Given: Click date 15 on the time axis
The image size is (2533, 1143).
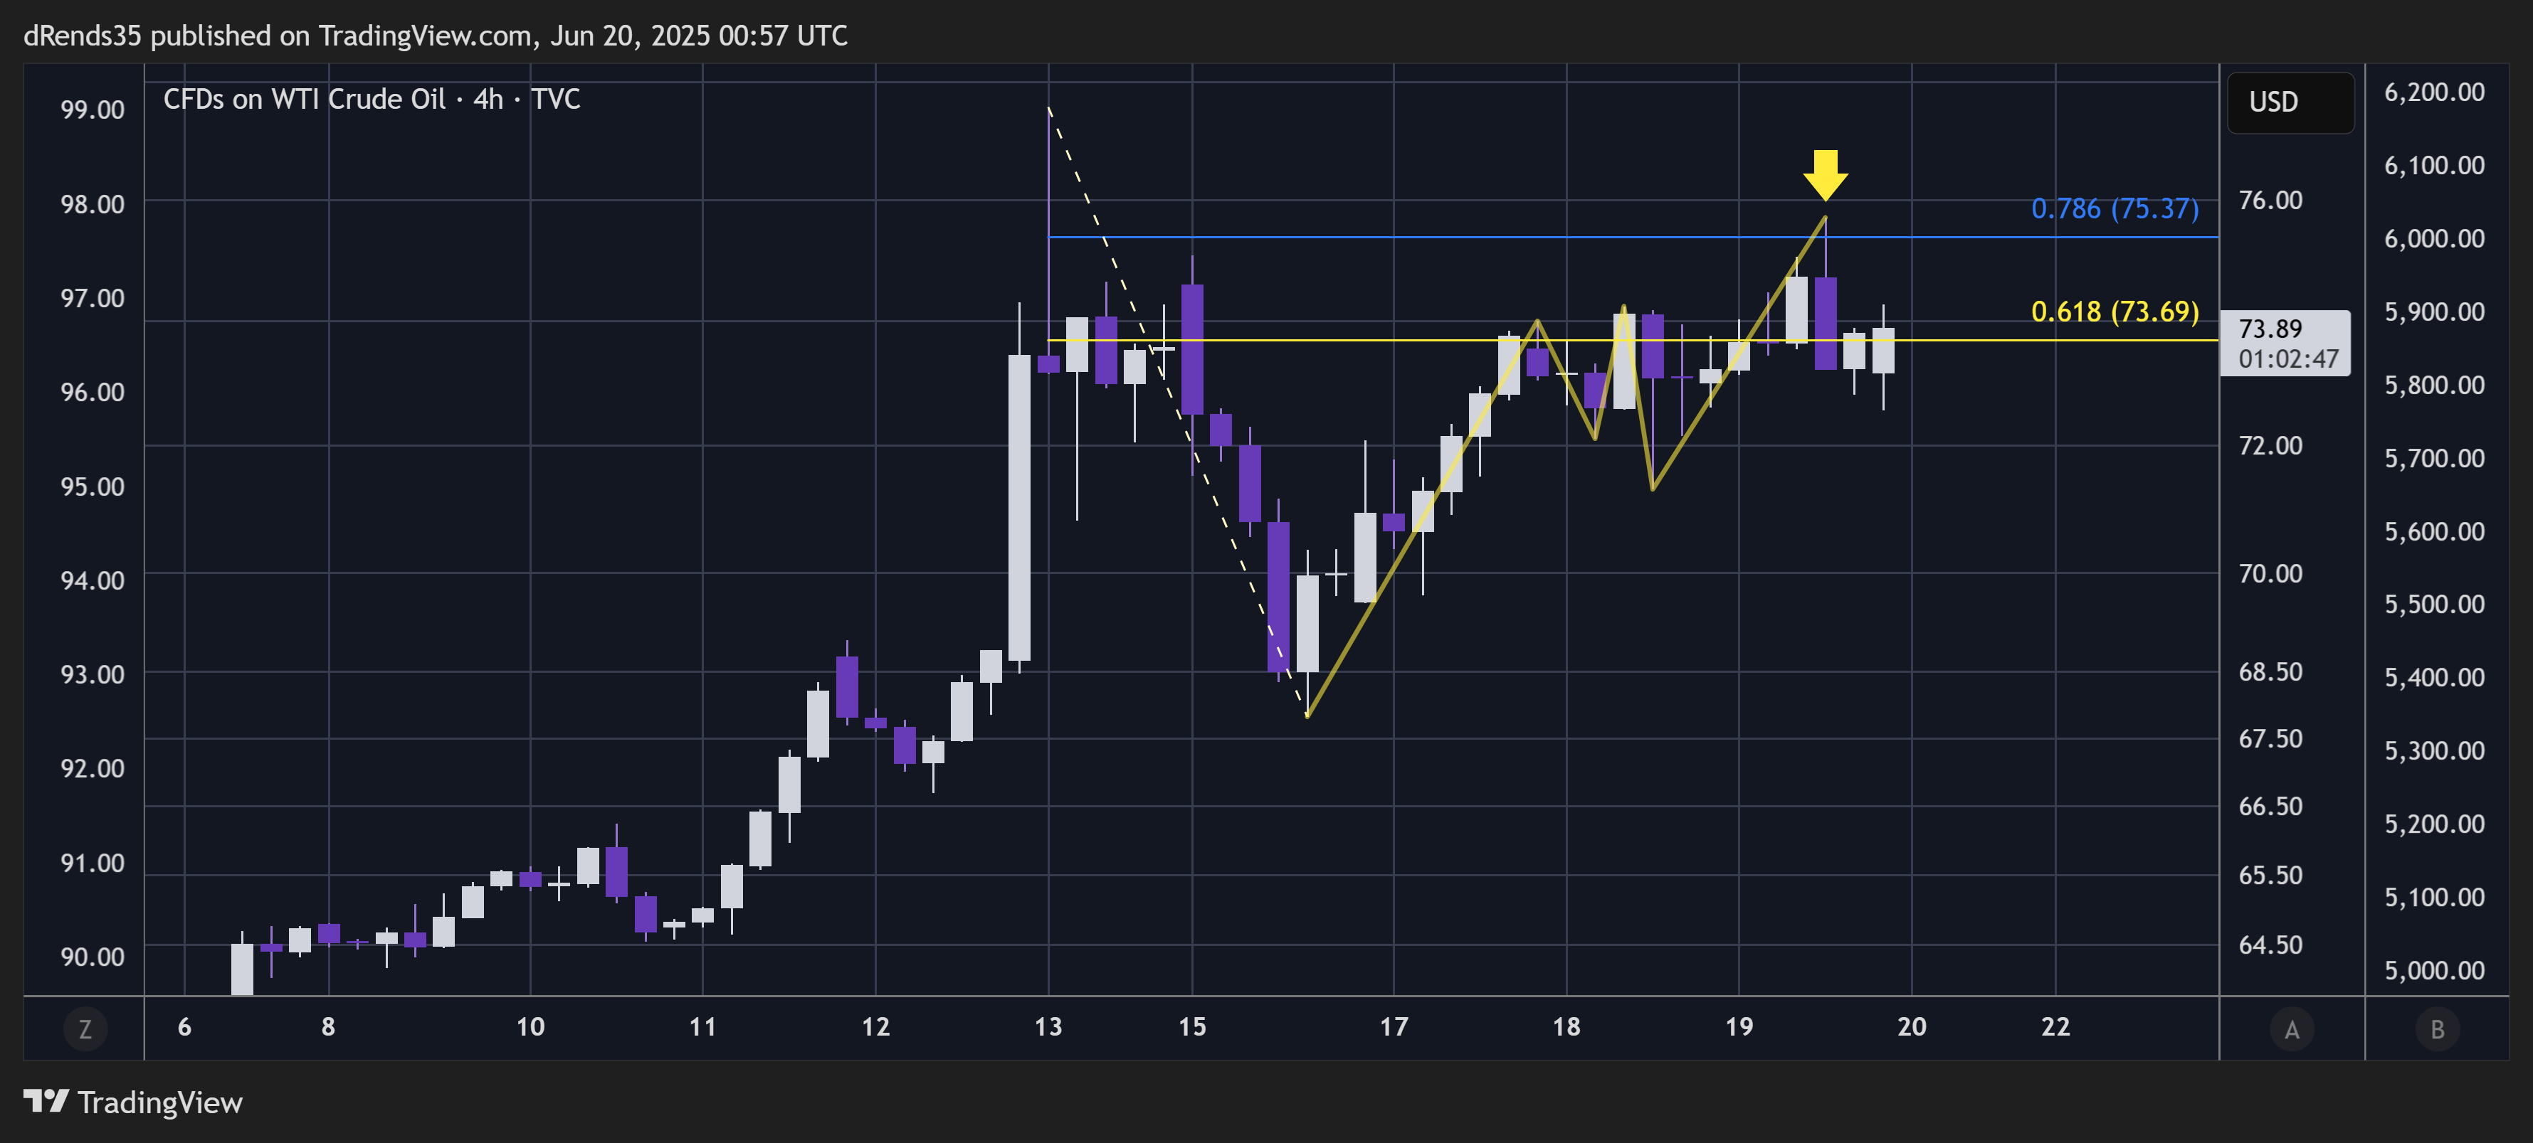Looking at the screenshot, I should 1191,1027.
